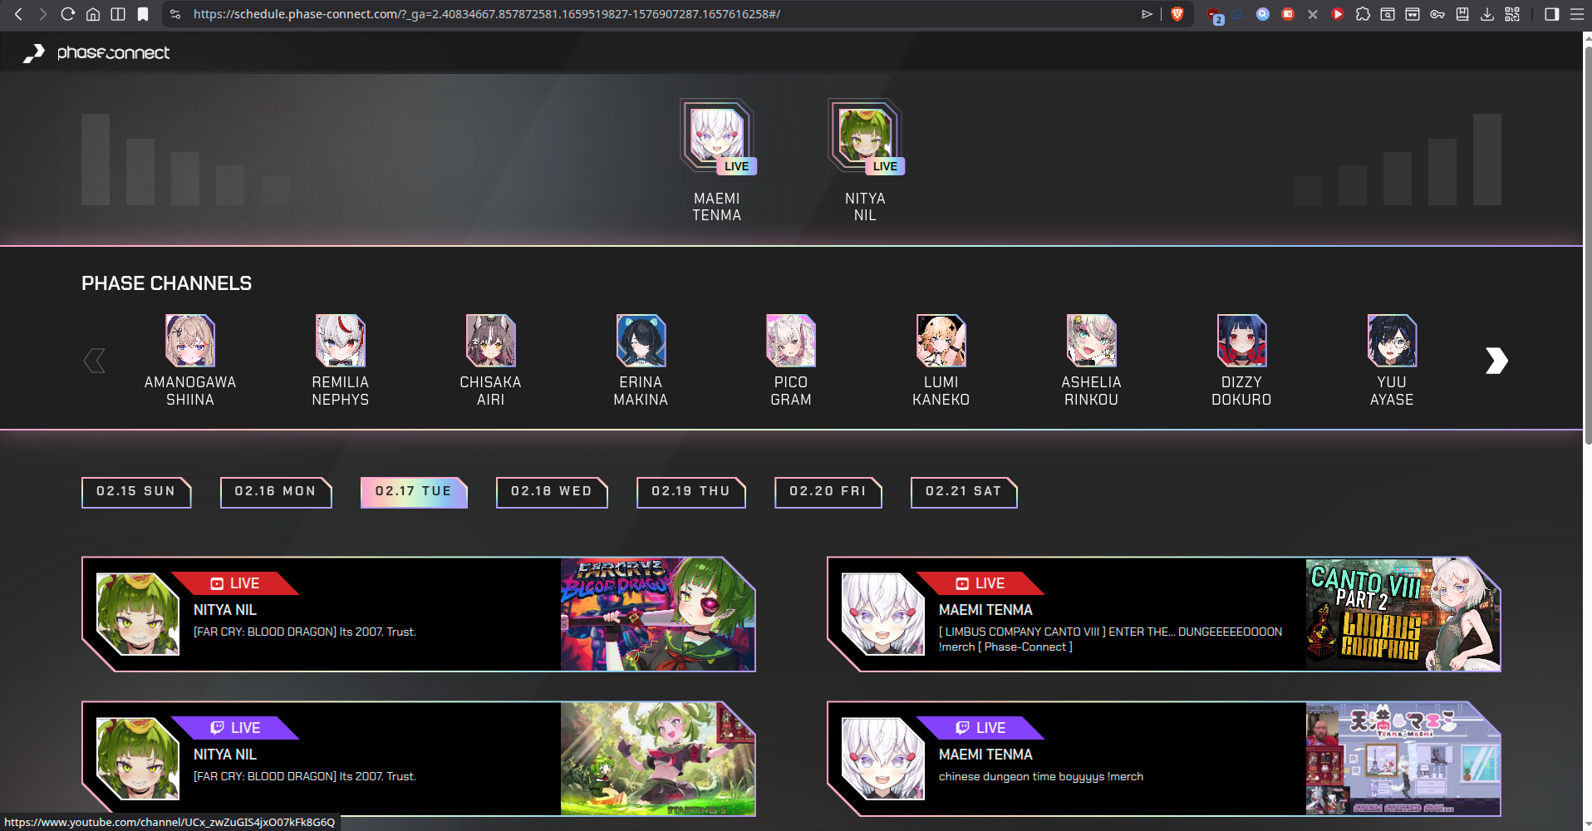Click the blue round magnifier extension icon
The width and height of the screenshot is (1592, 831).
point(1263,14)
